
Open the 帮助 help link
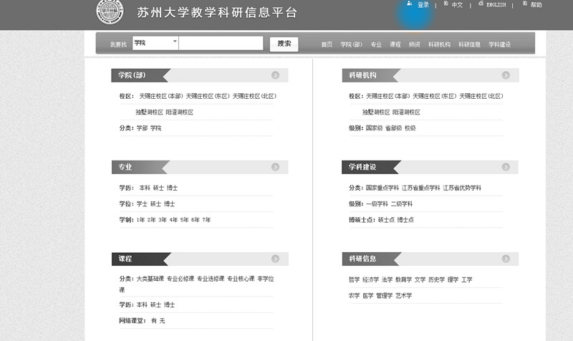(x=536, y=5)
